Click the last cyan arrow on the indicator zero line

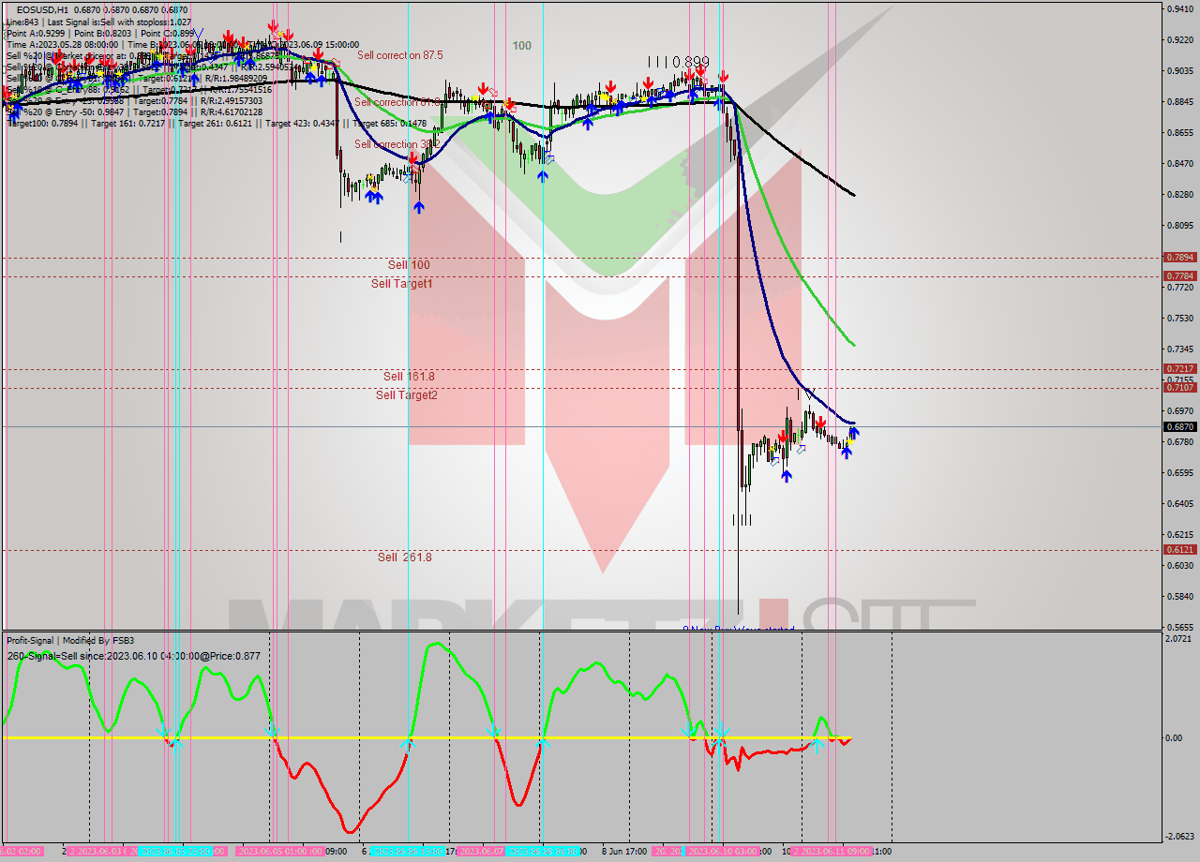(x=816, y=745)
